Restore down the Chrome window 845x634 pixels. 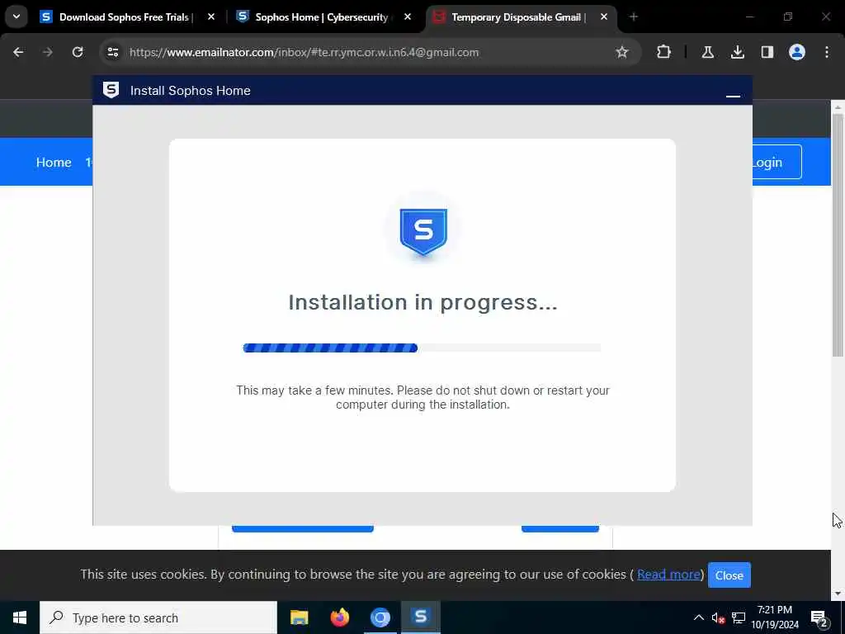click(x=788, y=17)
